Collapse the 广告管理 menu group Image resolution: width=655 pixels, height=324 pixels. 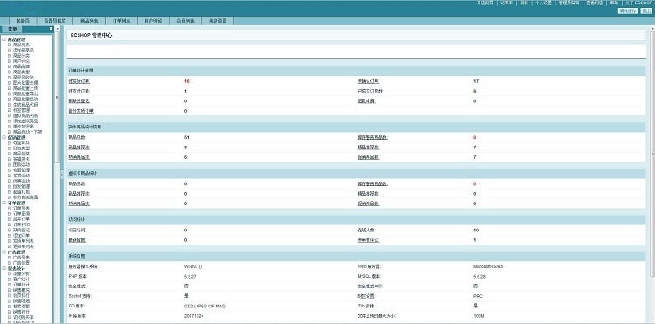[3, 252]
